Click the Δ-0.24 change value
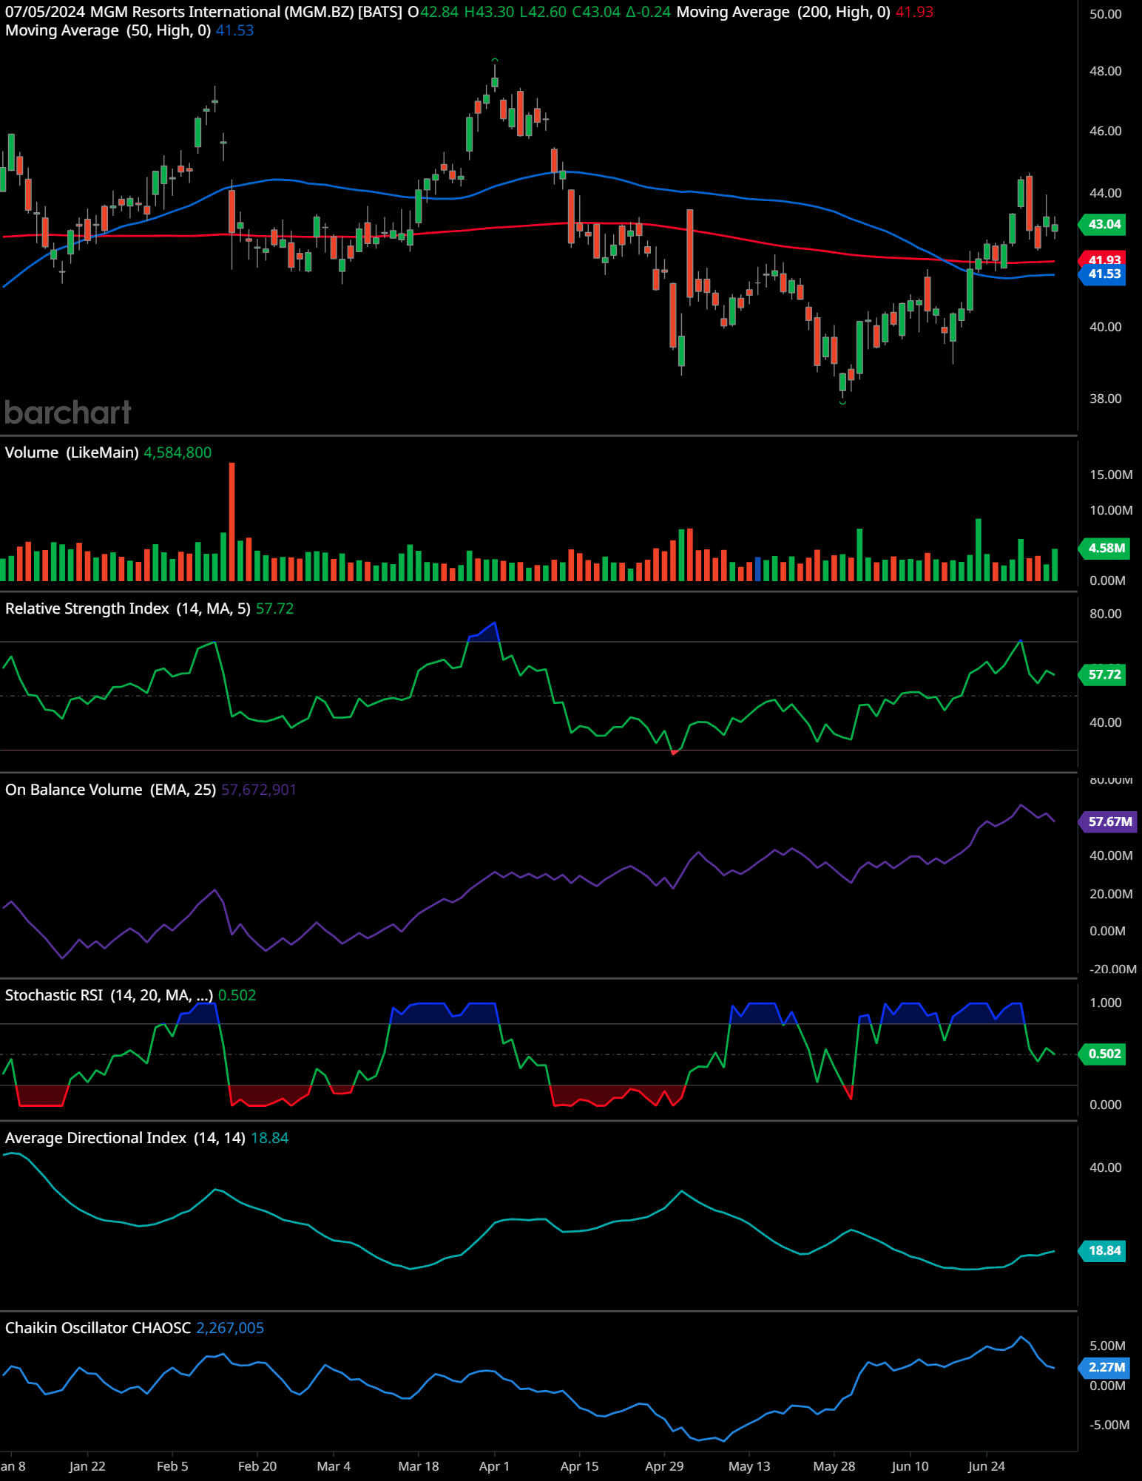1142x1481 pixels. click(648, 12)
